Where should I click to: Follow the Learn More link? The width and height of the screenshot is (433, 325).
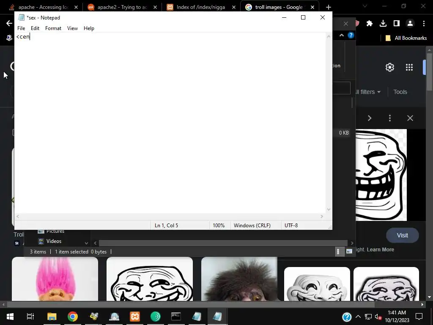pyautogui.click(x=380, y=250)
